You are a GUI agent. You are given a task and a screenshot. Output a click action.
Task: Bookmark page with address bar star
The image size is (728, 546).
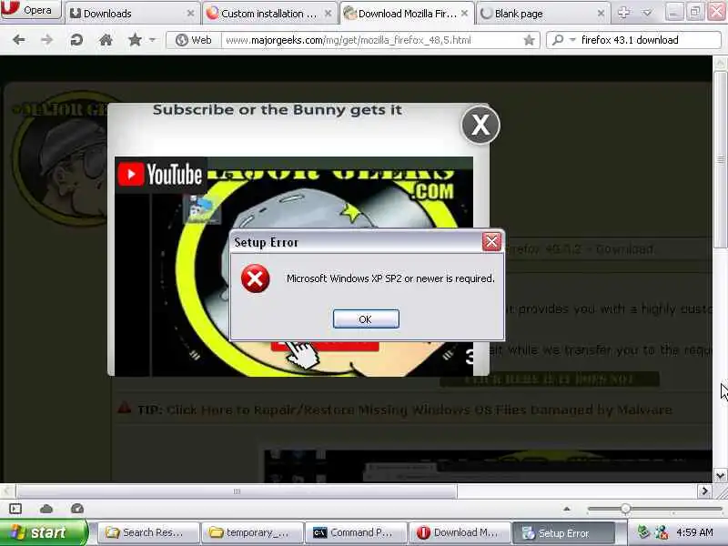529,40
